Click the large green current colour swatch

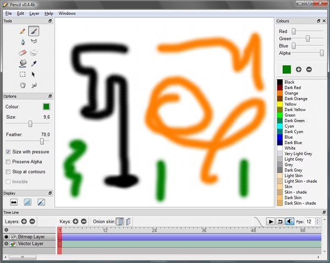click(x=287, y=69)
